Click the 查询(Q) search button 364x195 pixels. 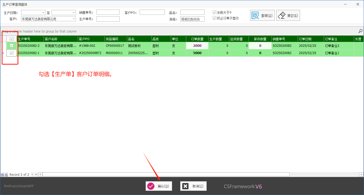[x=262, y=16]
